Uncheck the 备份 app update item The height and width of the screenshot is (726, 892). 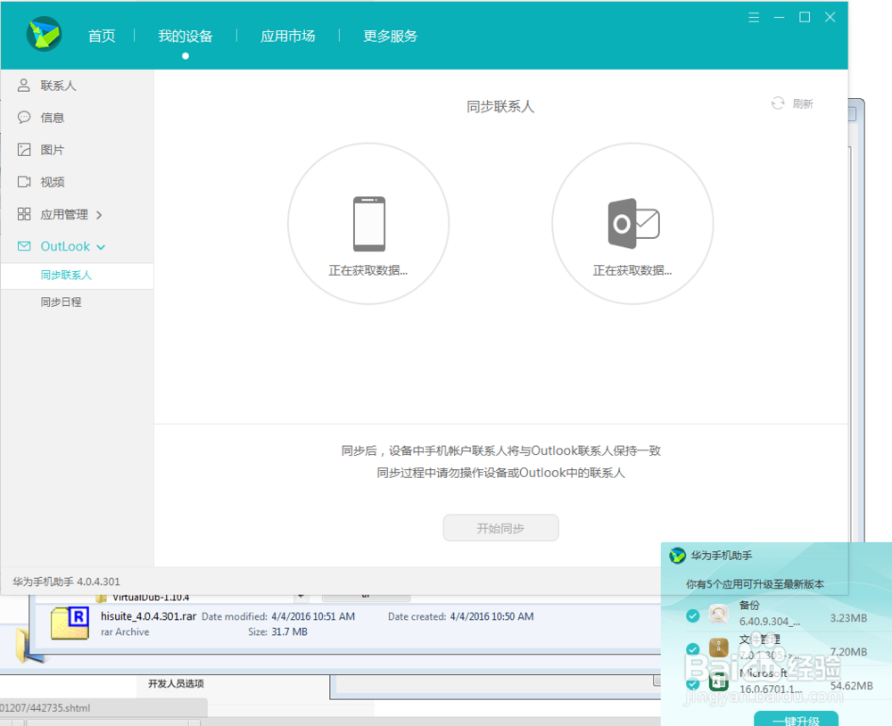click(x=693, y=615)
